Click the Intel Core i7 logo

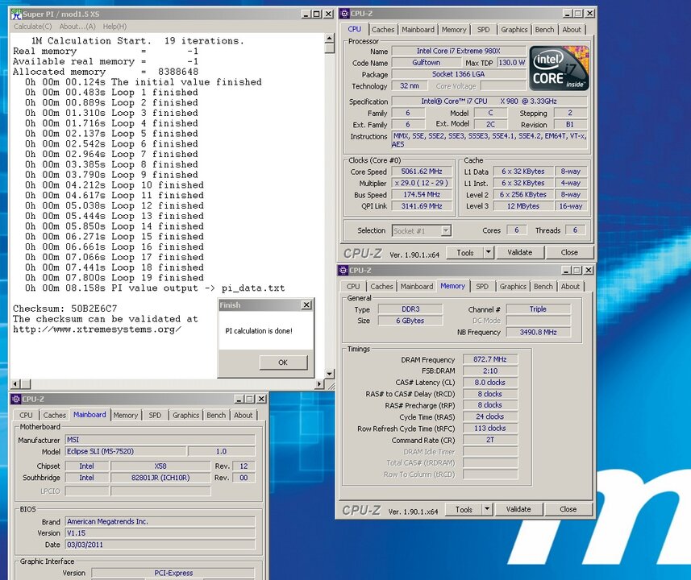559,68
